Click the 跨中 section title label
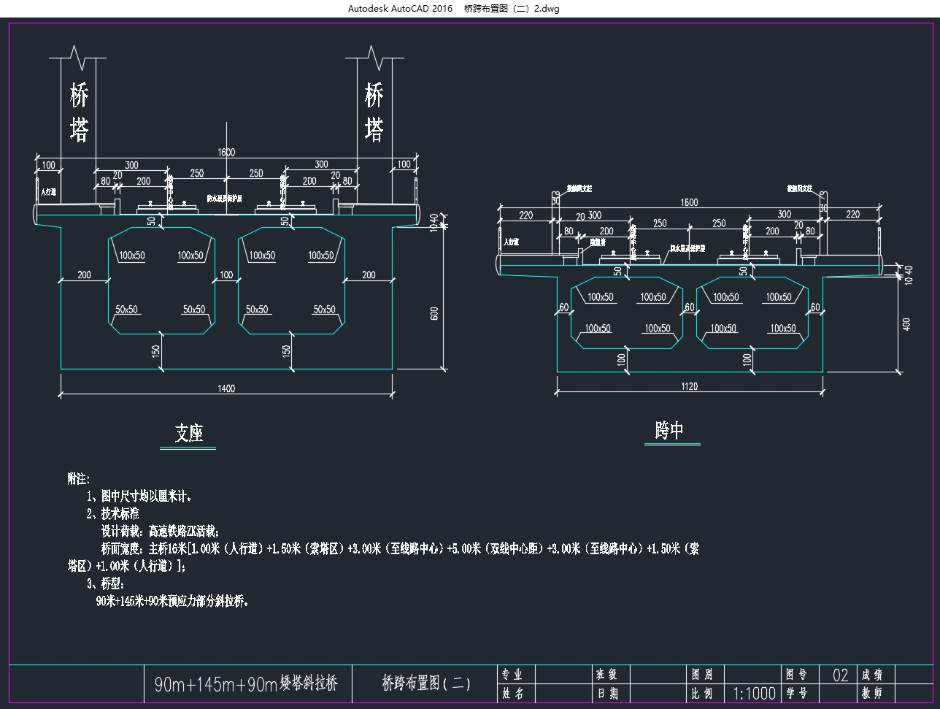Viewport: 940px width, 709px height. pos(669,430)
